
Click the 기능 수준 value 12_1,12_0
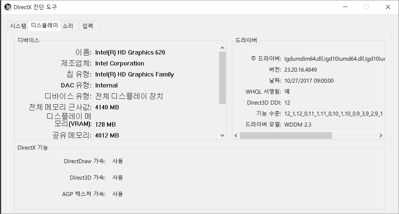point(333,114)
